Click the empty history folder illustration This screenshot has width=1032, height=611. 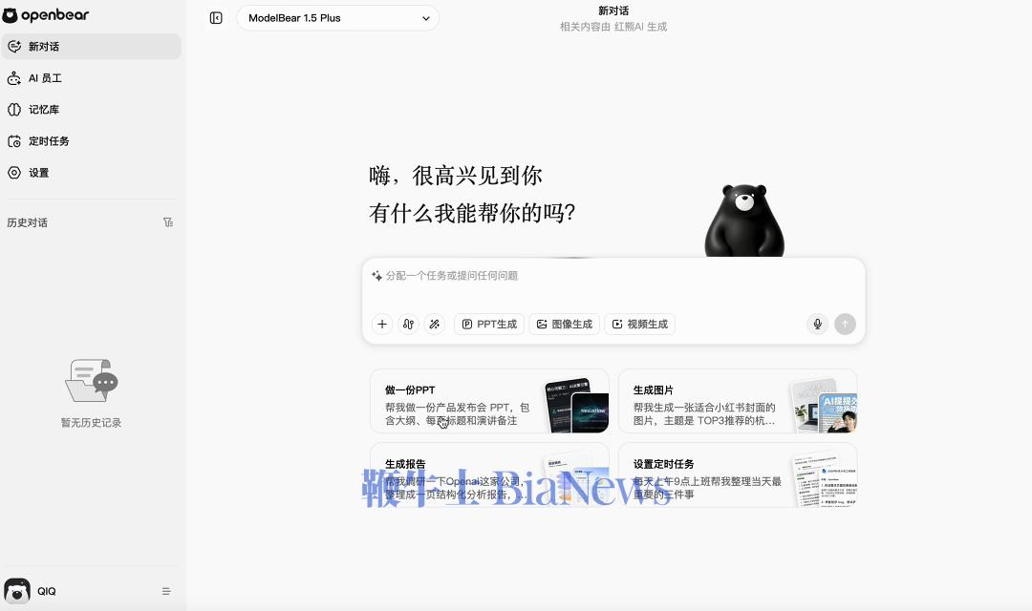point(92,380)
